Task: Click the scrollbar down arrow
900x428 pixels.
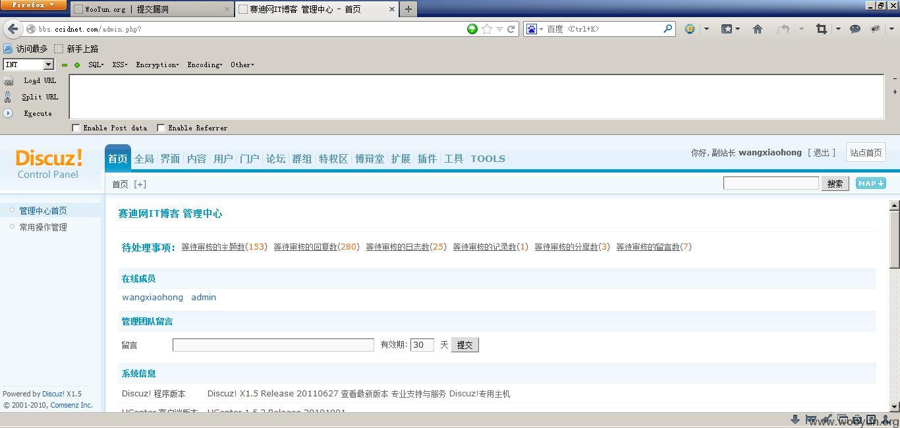Action: 894,407
